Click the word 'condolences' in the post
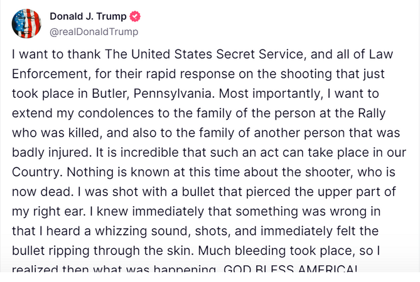This screenshot has height=282, width=420. (116, 113)
